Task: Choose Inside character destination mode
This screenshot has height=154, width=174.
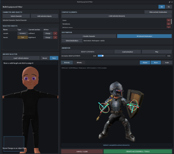Action: point(89,36)
